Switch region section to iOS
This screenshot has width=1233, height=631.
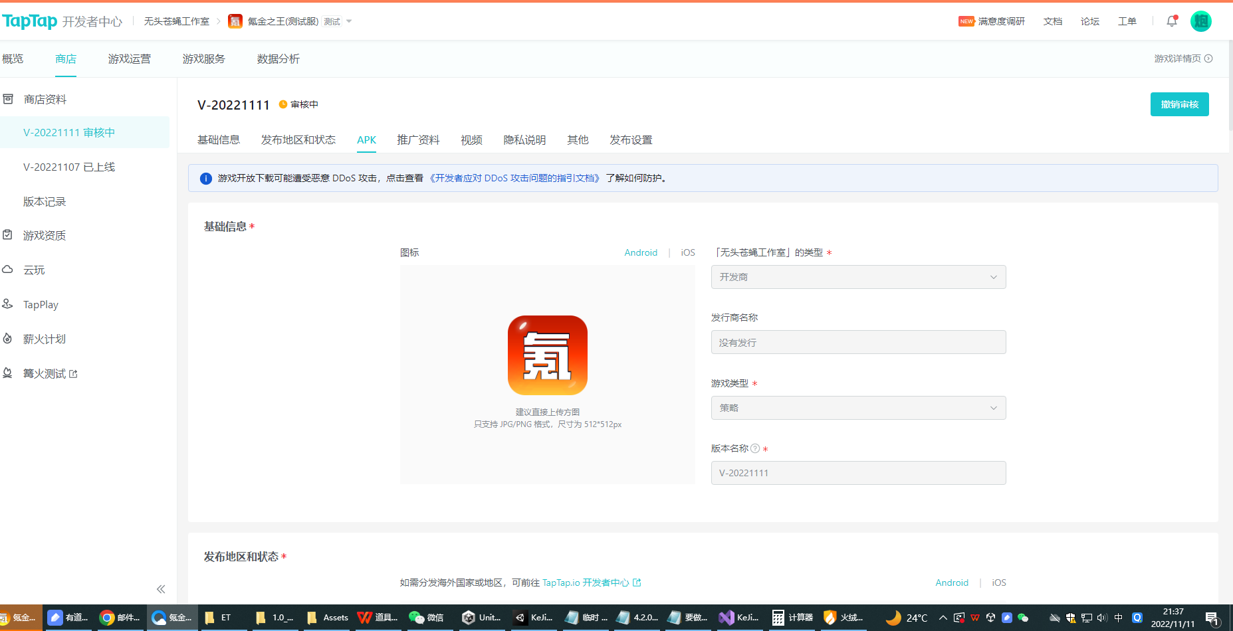click(x=999, y=583)
